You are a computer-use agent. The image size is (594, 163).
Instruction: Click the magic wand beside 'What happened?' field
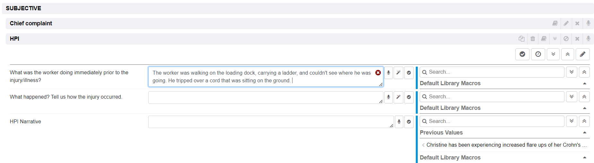click(x=398, y=97)
